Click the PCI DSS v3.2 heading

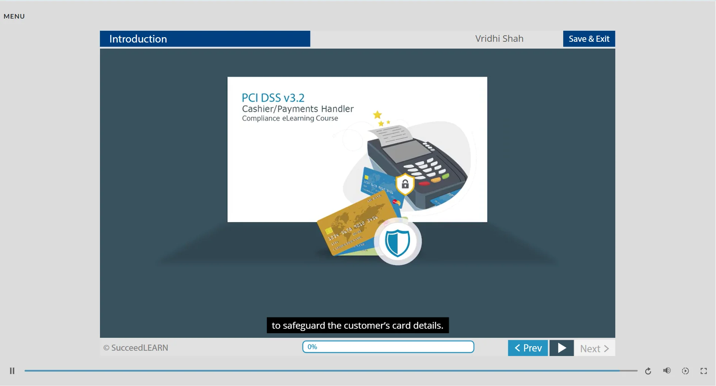pos(273,98)
